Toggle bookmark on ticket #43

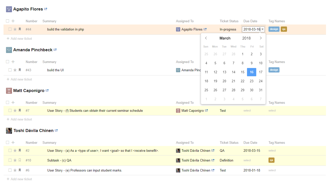[20, 70]
